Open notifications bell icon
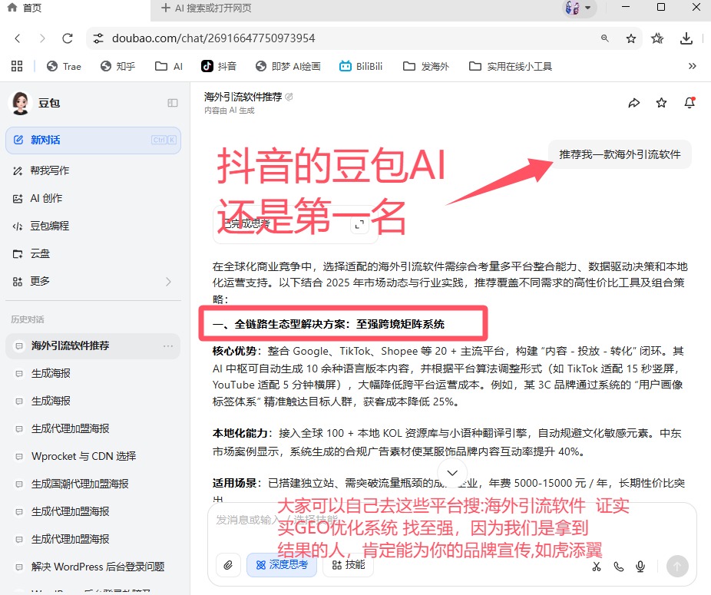Image resolution: width=711 pixels, height=595 pixels. click(690, 103)
